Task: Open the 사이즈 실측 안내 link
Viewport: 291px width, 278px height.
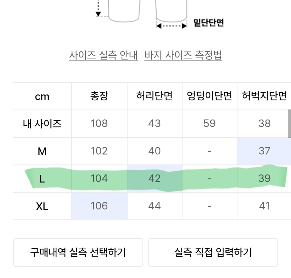Action: click(103, 55)
